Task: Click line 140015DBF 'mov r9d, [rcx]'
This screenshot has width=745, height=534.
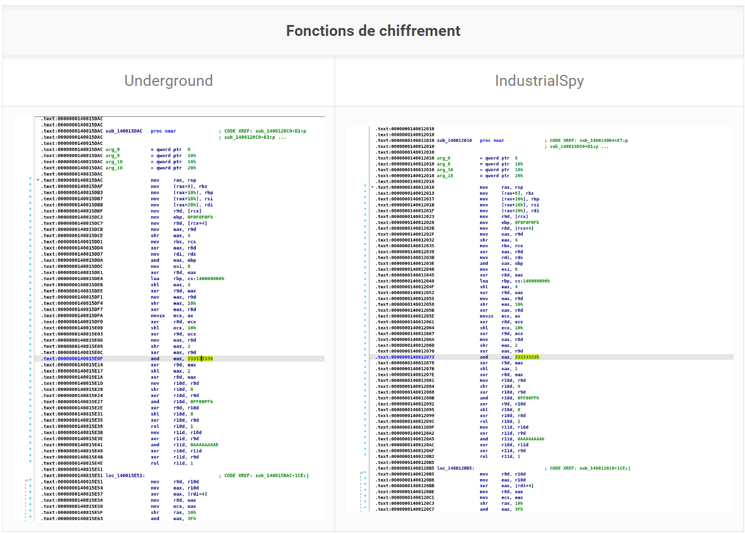Action: point(122,211)
